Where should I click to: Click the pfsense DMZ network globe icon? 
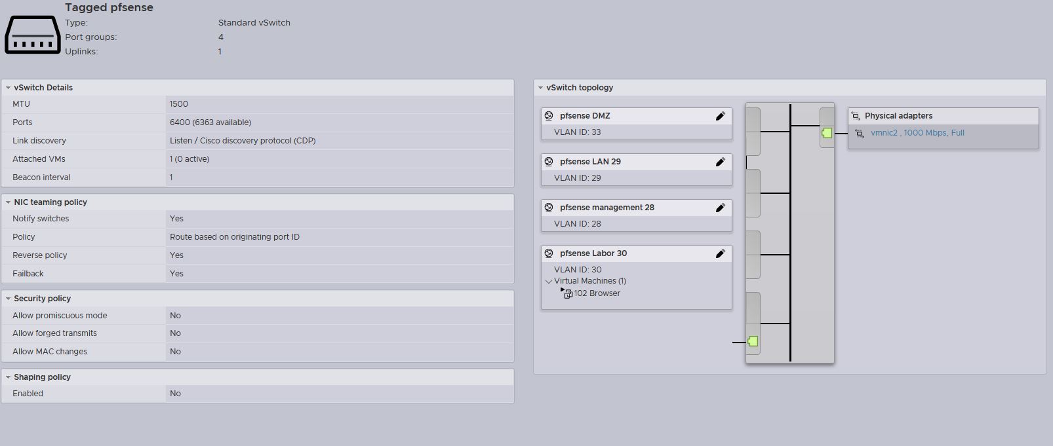tap(549, 116)
